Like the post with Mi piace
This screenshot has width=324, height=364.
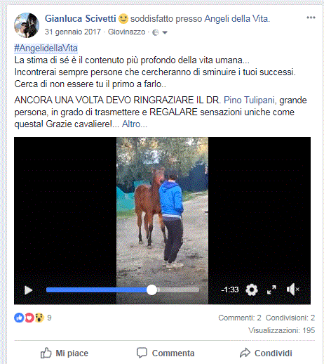(65, 353)
